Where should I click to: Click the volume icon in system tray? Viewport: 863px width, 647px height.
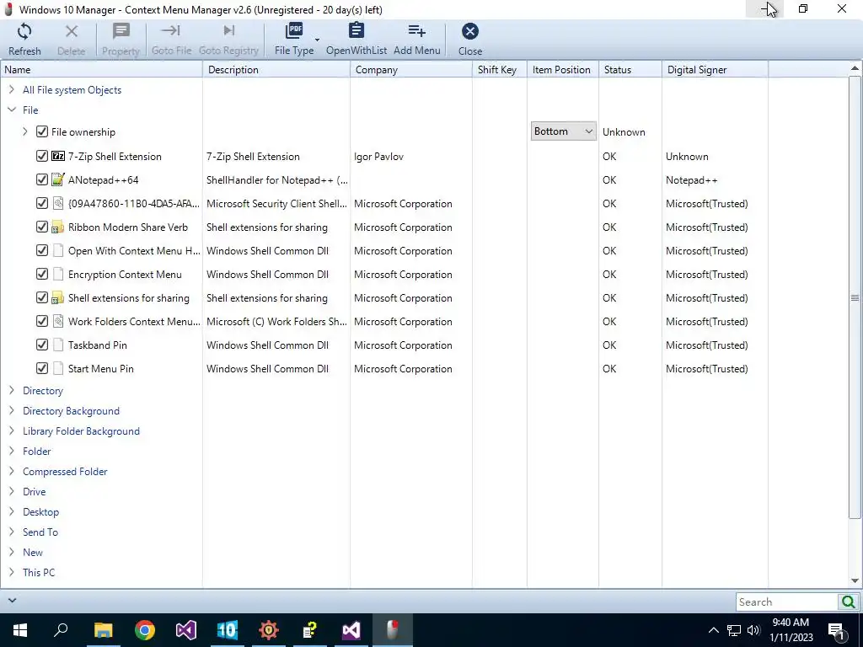coord(753,630)
